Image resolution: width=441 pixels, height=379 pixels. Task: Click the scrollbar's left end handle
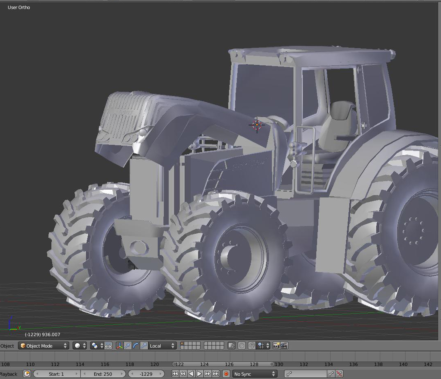click(x=174, y=364)
